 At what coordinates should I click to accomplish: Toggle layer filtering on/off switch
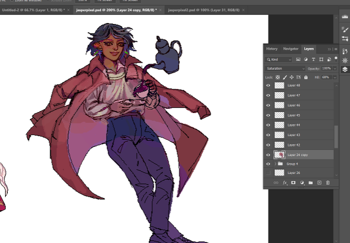pos(336,59)
